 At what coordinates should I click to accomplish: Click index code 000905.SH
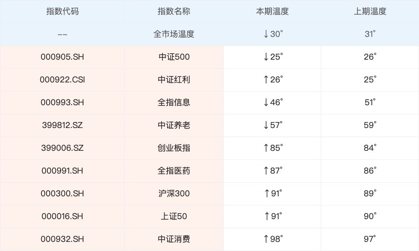(63, 57)
